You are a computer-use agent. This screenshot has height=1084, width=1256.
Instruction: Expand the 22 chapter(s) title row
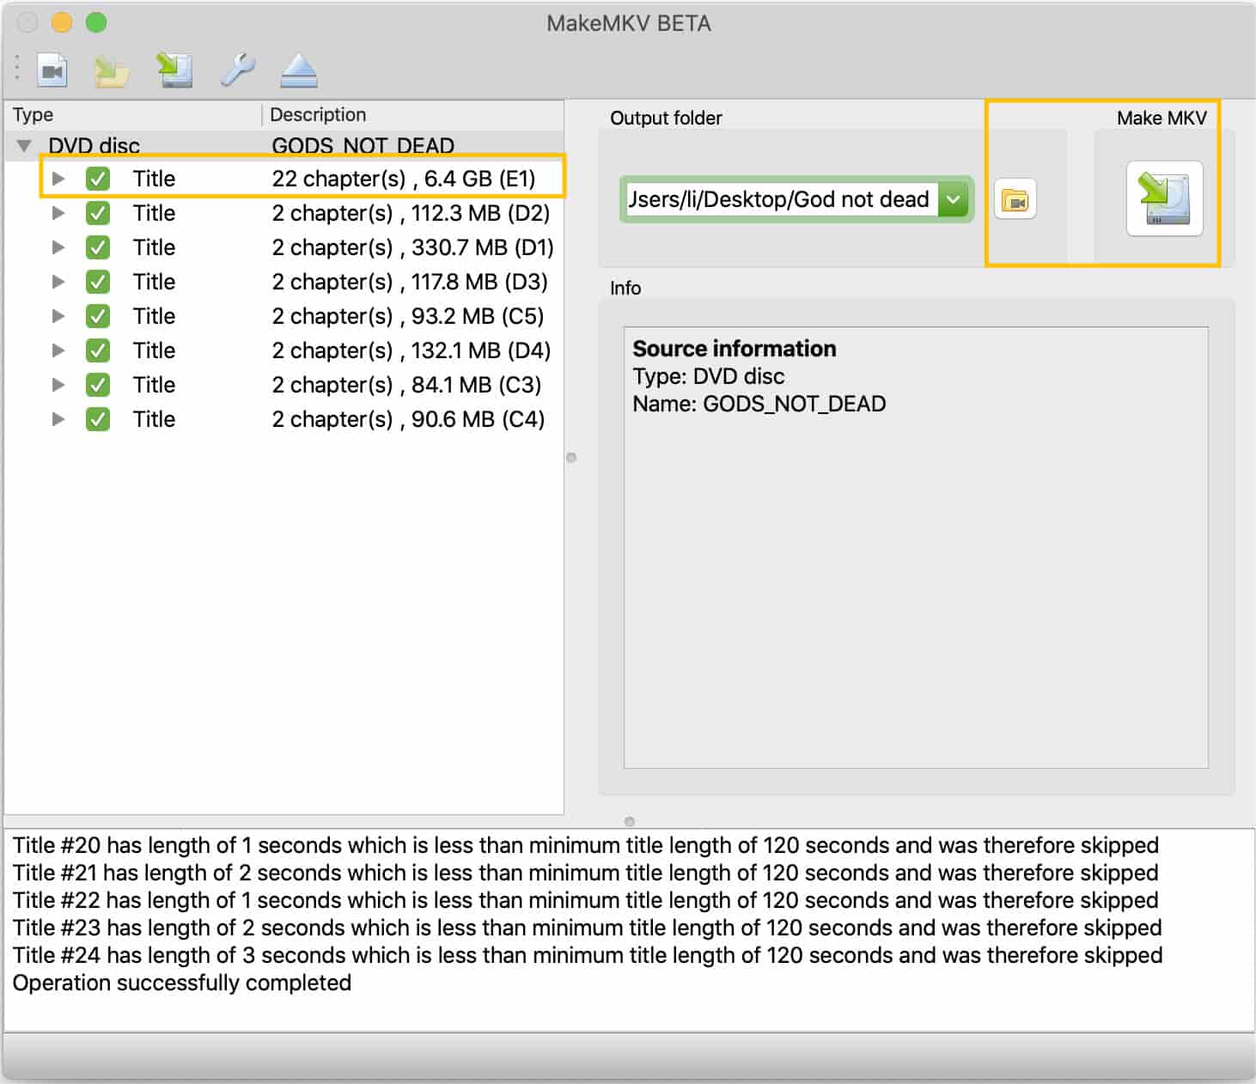pos(58,179)
